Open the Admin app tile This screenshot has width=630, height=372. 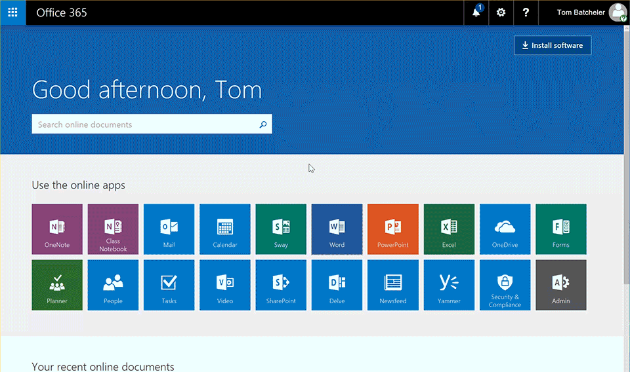click(x=561, y=285)
